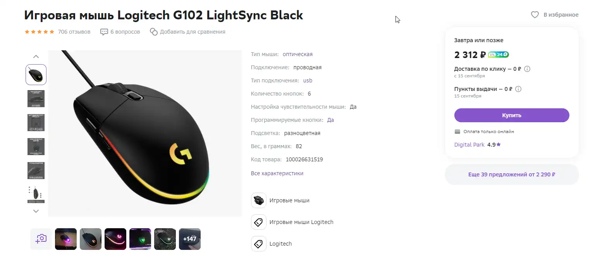Select the first mouse thumbnail

pyautogui.click(x=36, y=75)
